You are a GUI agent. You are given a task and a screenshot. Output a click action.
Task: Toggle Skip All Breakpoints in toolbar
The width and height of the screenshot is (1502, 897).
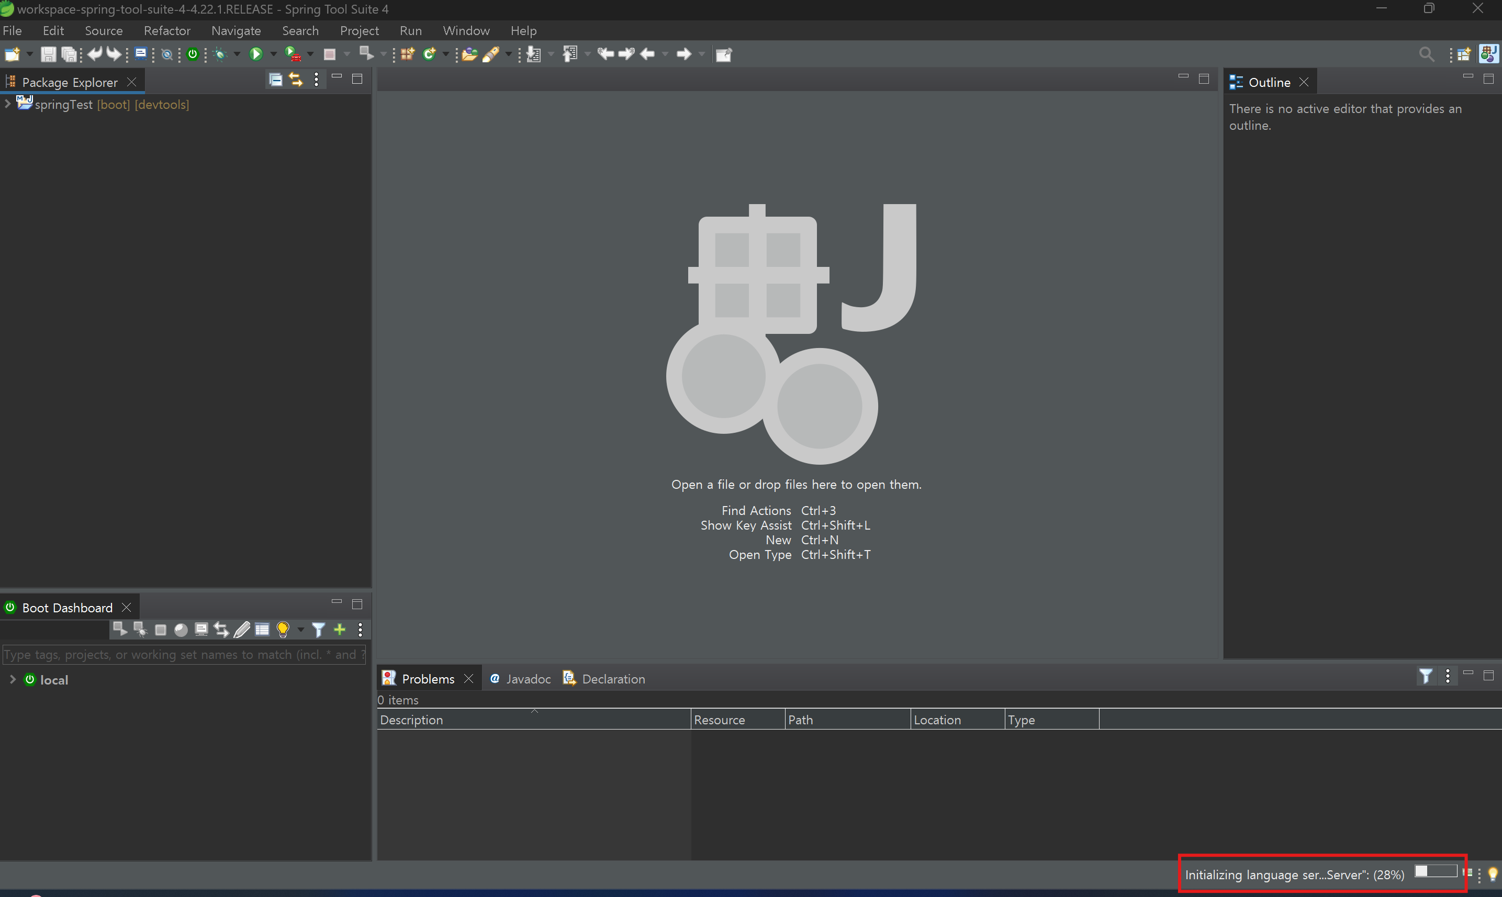(x=167, y=54)
